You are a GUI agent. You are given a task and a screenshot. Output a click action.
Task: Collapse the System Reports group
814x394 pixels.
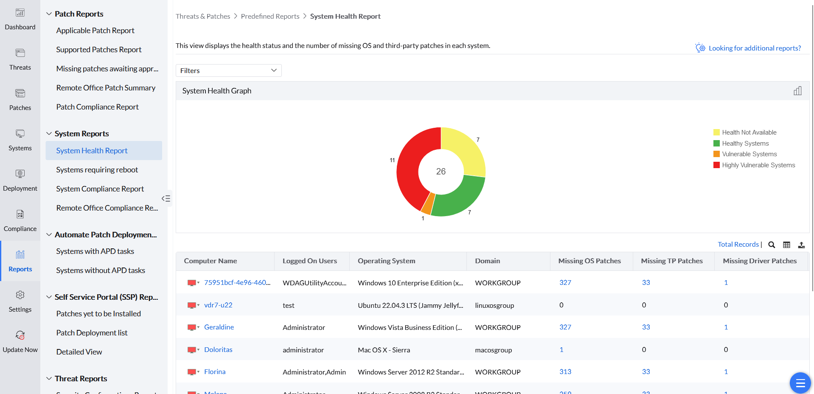[x=49, y=134]
